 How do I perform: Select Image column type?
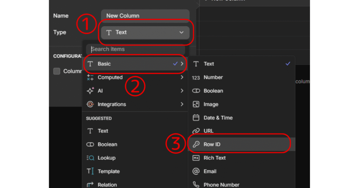[242, 104]
